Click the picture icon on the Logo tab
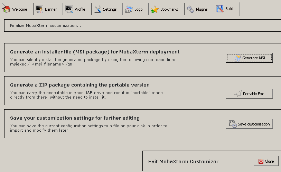 pyautogui.click(x=129, y=9)
